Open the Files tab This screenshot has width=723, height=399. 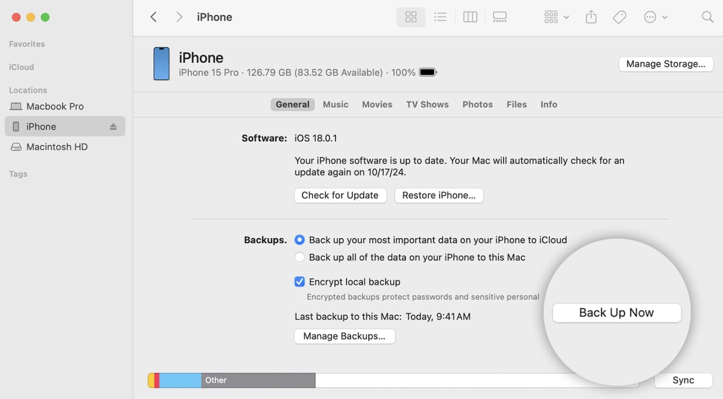coord(516,104)
